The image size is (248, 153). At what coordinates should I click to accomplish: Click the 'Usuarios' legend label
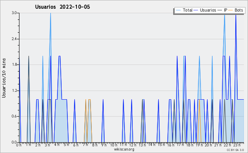(208, 10)
